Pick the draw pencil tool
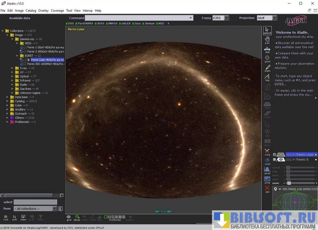This screenshot has height=230, width=318. click(267, 68)
